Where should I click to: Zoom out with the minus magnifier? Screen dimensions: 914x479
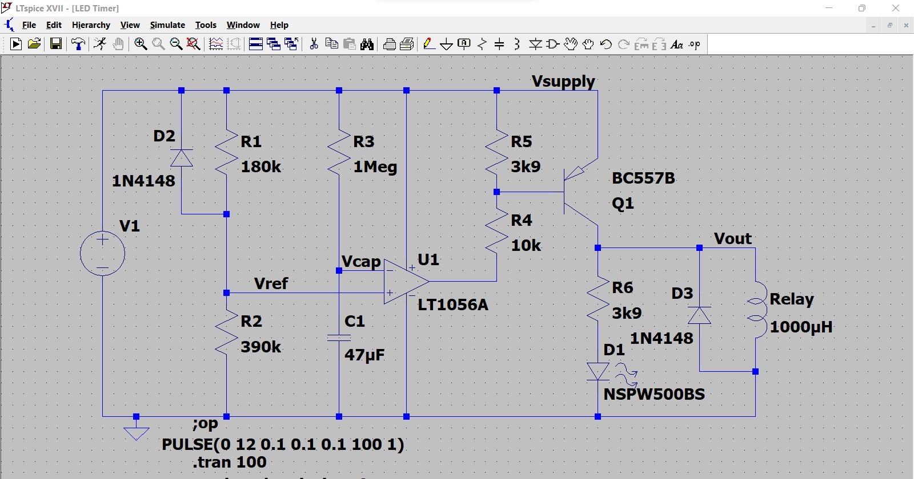click(176, 44)
